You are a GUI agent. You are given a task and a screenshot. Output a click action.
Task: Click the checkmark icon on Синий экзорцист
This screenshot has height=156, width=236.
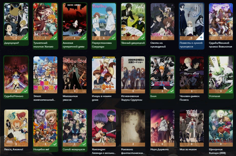[84, 144]
